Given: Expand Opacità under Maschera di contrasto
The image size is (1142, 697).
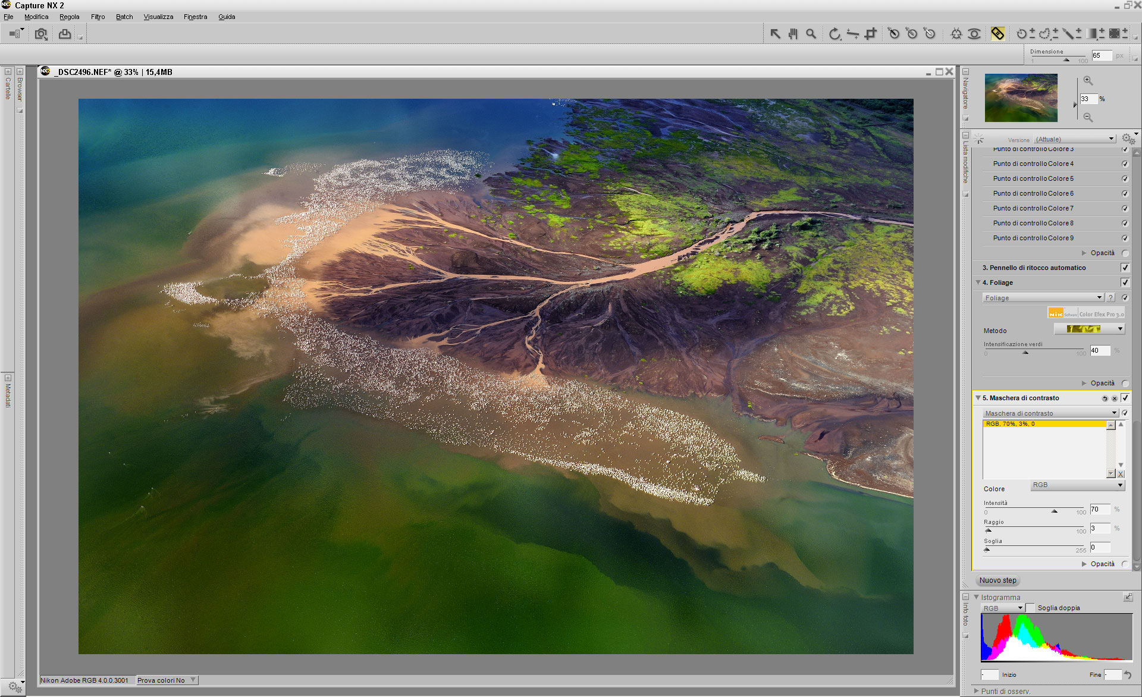Looking at the screenshot, I should 1084,564.
